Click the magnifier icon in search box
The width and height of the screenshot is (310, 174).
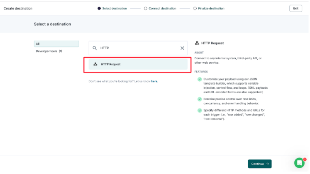95,48
